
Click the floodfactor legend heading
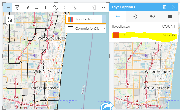click(x=121, y=26)
